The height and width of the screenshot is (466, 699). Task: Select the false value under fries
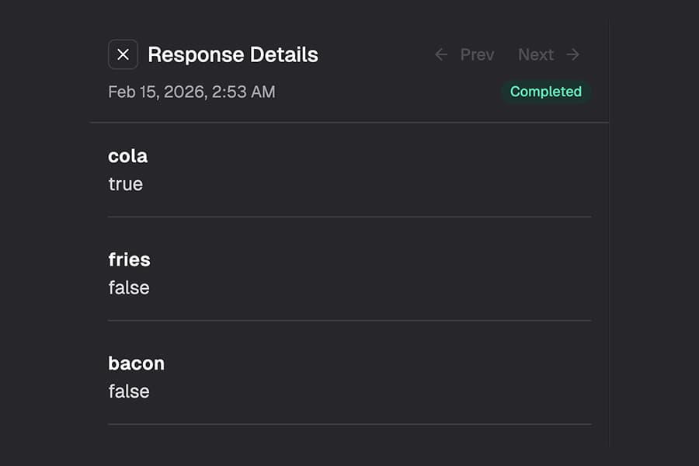[x=128, y=287]
